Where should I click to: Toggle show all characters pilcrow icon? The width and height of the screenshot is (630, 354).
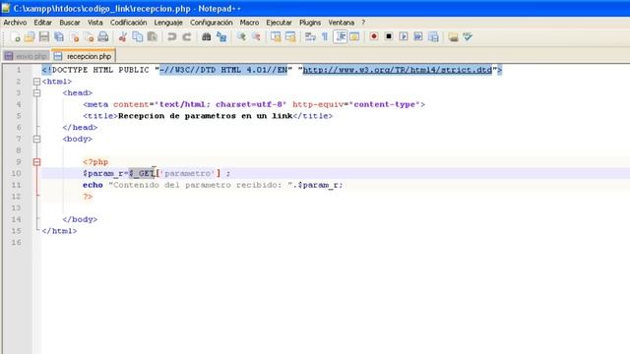(325, 37)
